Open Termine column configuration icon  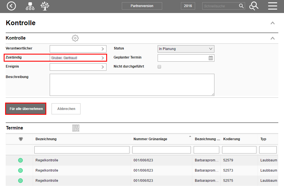(76, 128)
